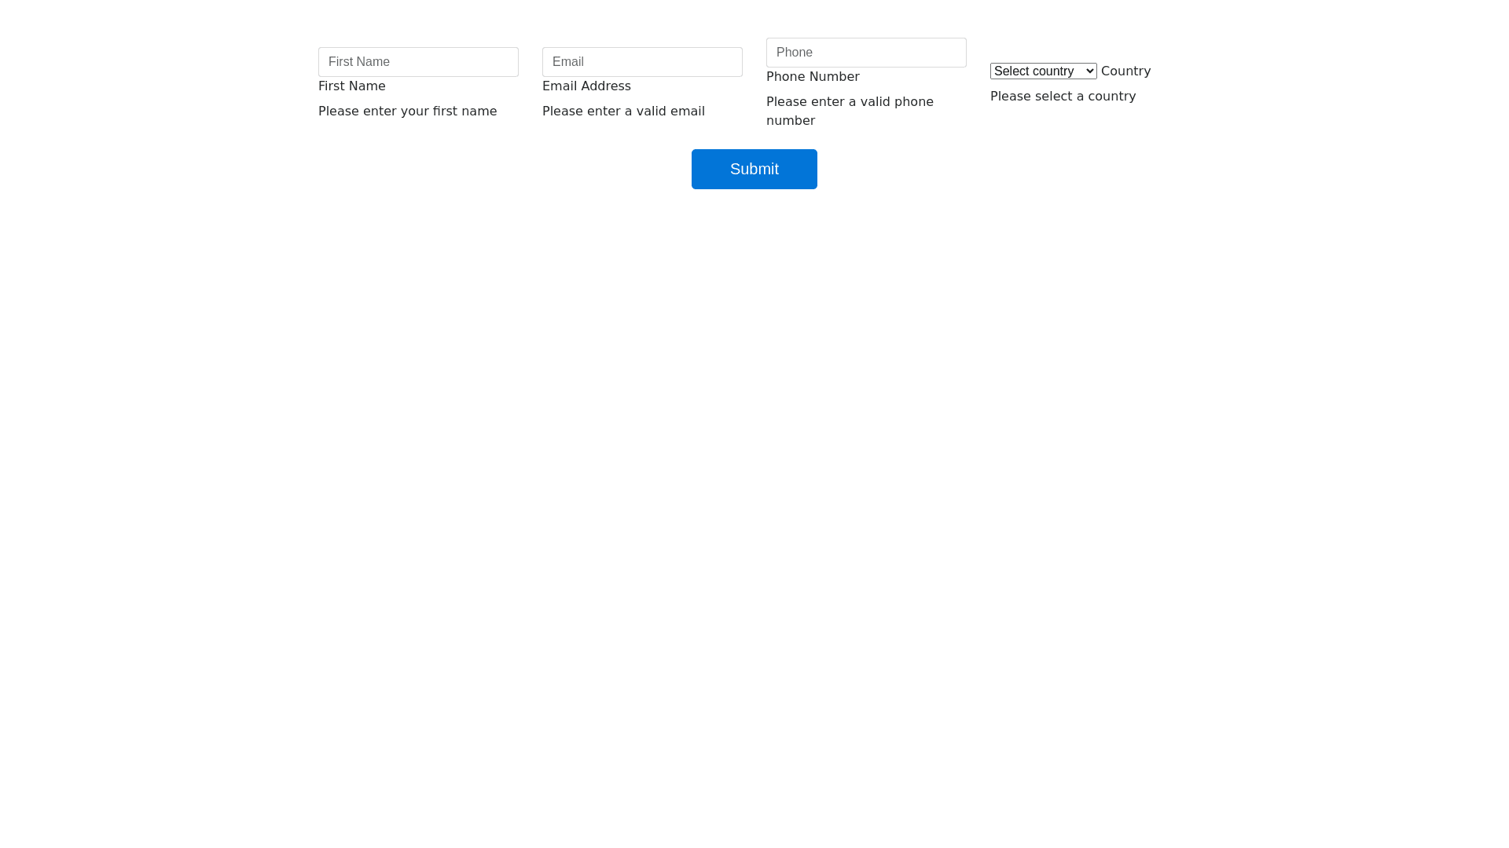This screenshot has width=1509, height=848.
Task: Click the 'Phone Number' label
Action: [x=813, y=77]
